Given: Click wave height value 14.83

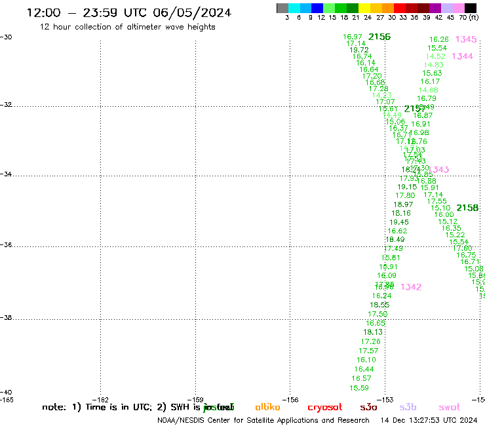Looking at the screenshot, I should 434,65.
